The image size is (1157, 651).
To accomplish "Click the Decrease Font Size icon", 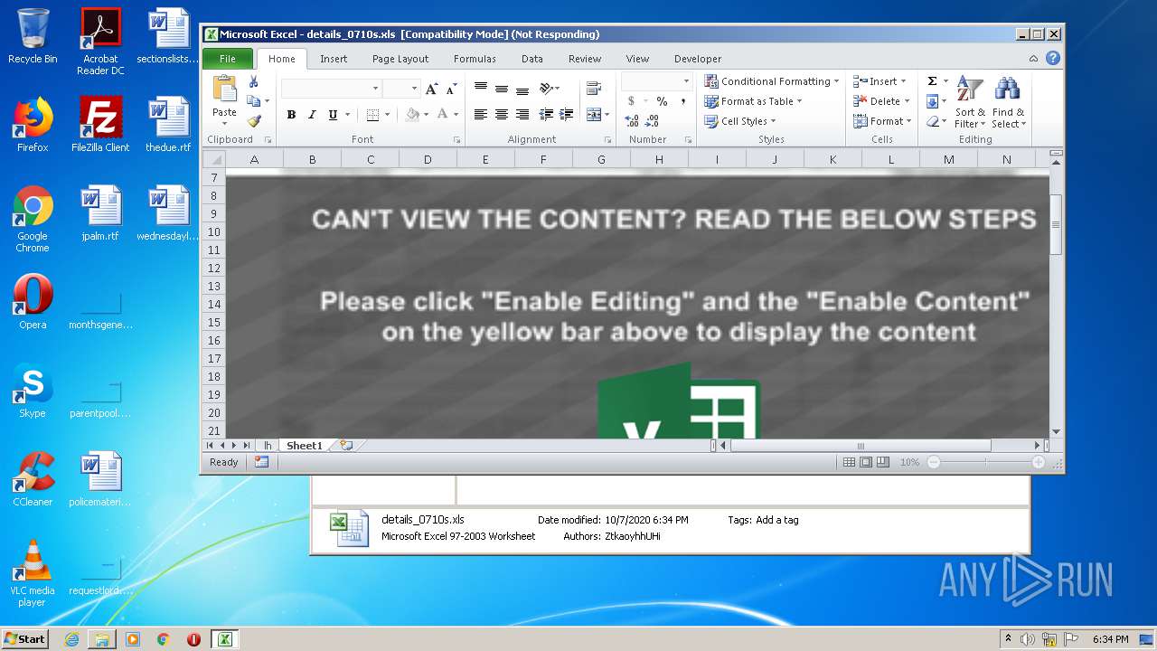I will [x=450, y=89].
